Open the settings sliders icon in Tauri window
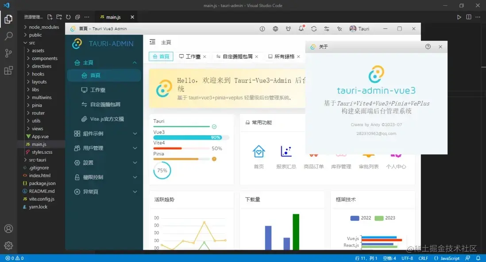 point(327,29)
